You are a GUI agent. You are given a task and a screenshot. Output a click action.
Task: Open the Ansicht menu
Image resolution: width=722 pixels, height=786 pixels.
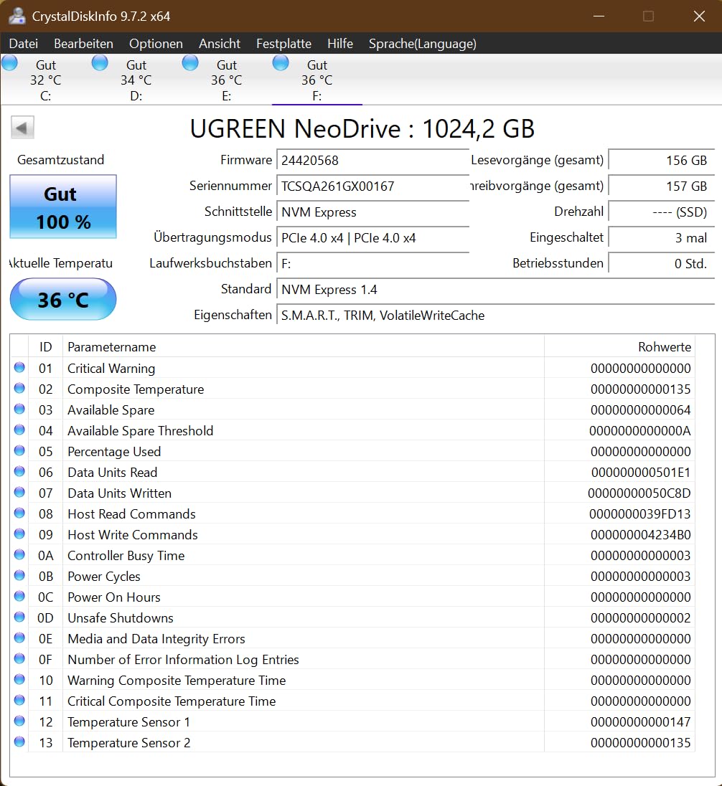(220, 44)
